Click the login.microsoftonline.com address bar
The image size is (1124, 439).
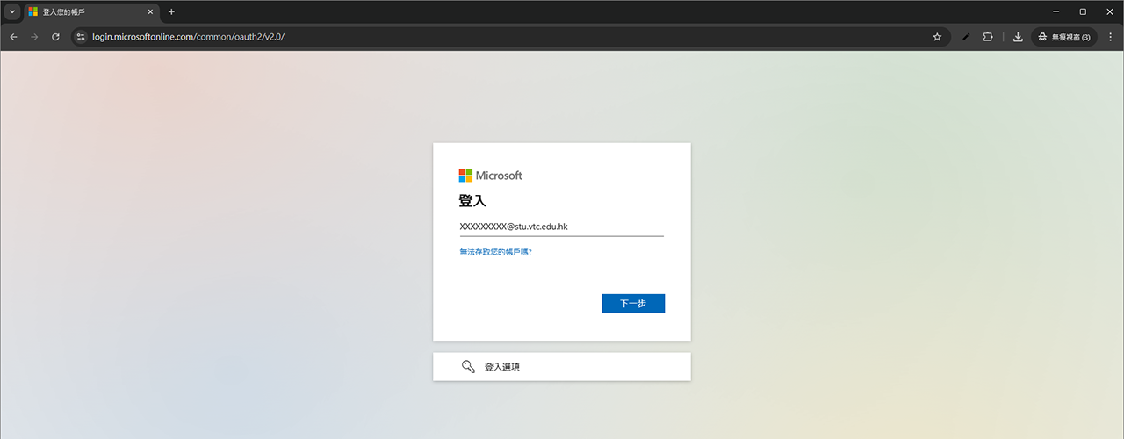tap(509, 37)
